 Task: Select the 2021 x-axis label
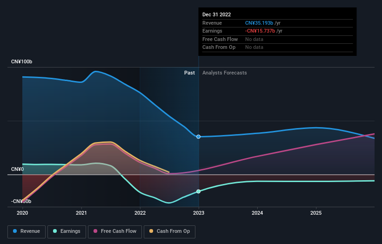click(81, 213)
